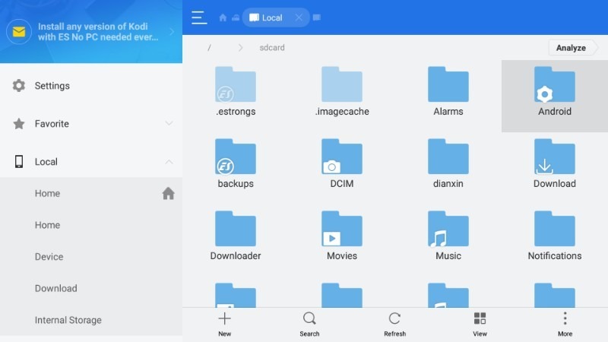The height and width of the screenshot is (342, 608).
Task: Click the Settings gear icon
Action: tap(18, 86)
